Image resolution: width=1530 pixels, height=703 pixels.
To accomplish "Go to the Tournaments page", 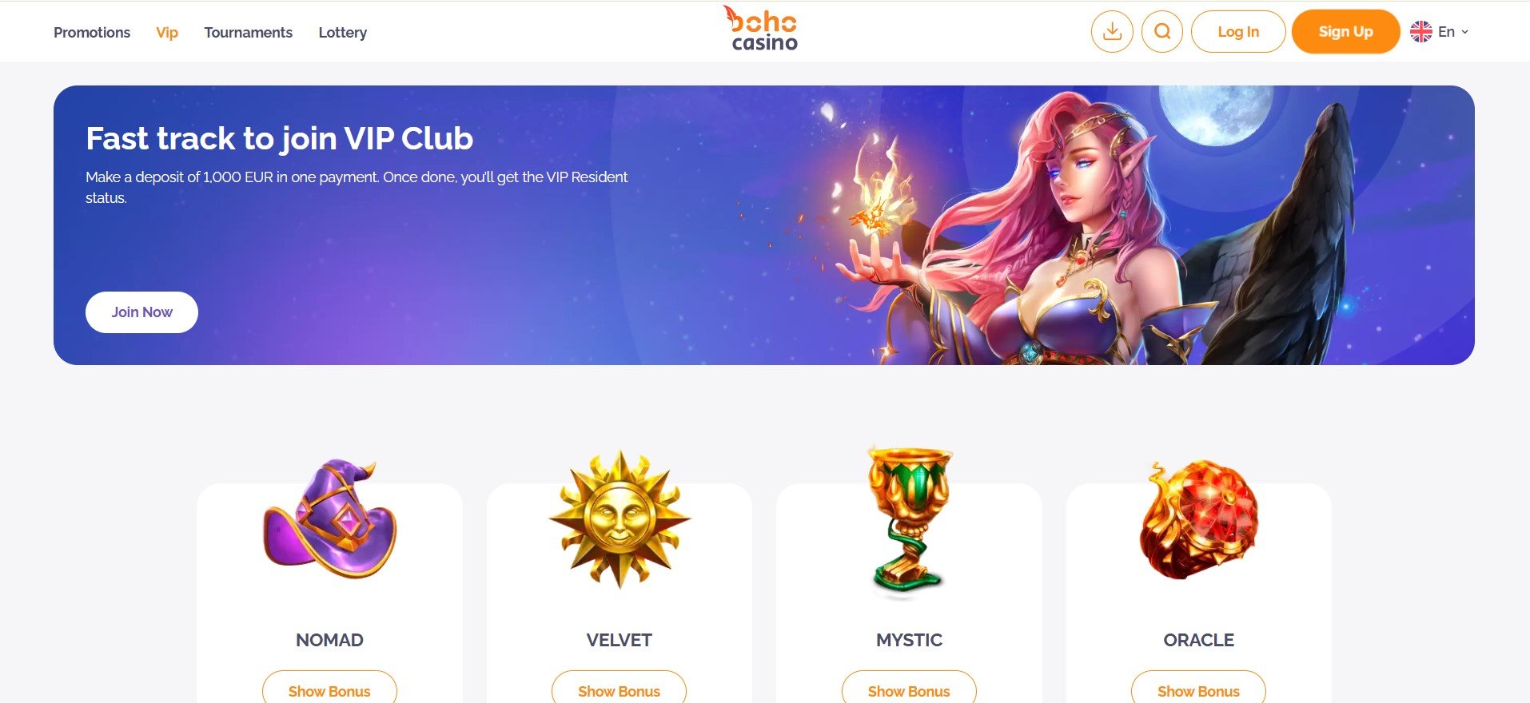I will tap(248, 33).
